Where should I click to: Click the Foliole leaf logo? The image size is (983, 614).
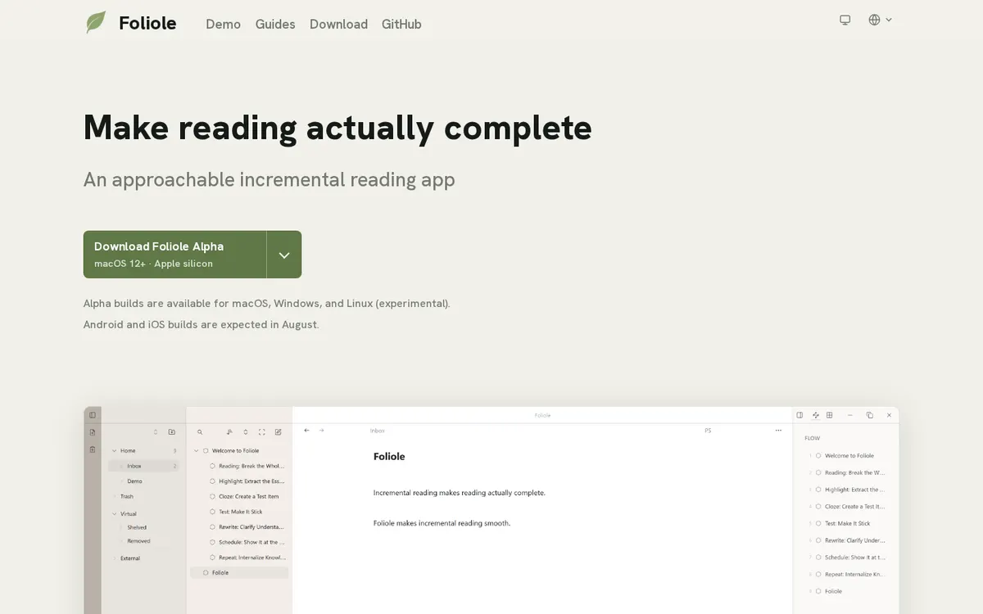(x=96, y=23)
